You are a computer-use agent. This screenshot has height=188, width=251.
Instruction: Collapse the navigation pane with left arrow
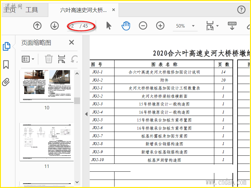(86, 114)
